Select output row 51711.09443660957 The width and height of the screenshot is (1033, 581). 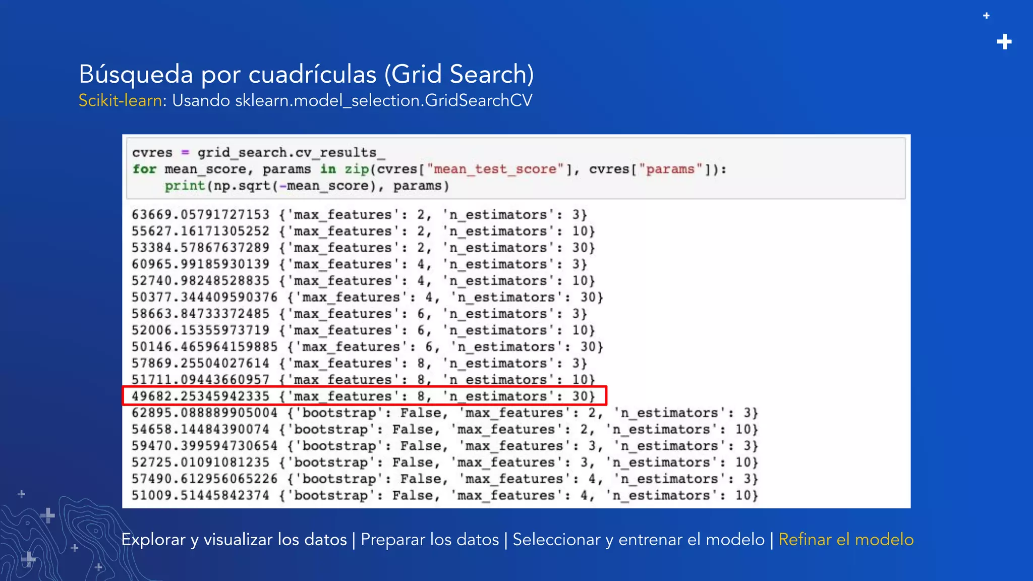coord(363,379)
